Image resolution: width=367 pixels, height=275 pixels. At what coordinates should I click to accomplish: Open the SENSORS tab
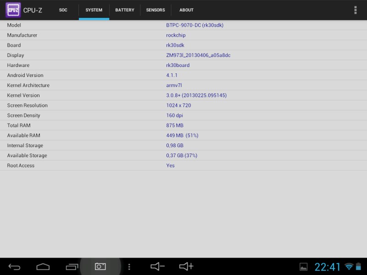tap(156, 10)
